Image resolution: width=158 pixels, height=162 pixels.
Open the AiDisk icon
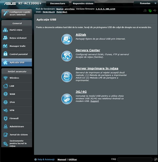pyautogui.click(x=67, y=39)
